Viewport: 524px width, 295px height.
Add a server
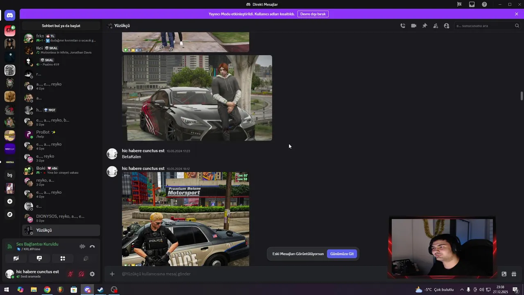(10, 201)
